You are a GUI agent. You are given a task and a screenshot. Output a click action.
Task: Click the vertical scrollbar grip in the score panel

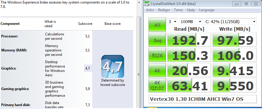pos(139,75)
